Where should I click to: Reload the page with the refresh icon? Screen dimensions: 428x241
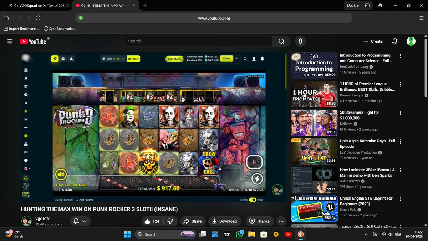click(38, 18)
